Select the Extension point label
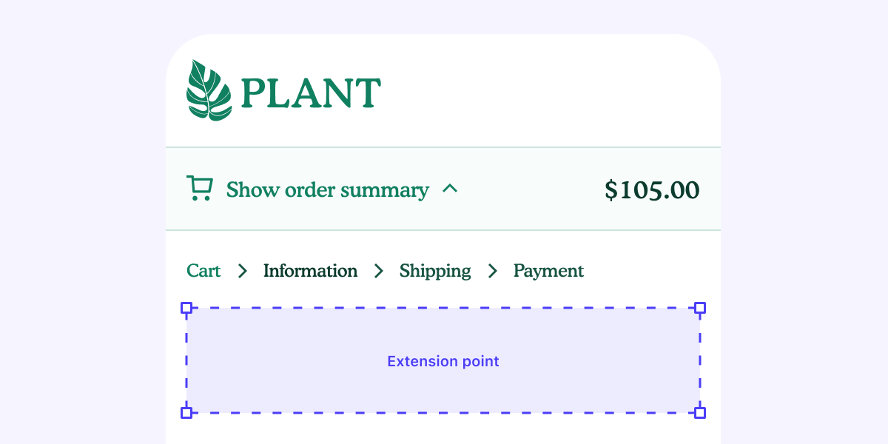Image resolution: width=888 pixels, height=444 pixels. 443,361
